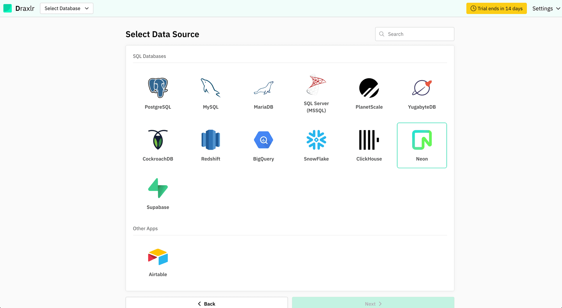Screen dimensions: 562x308
Task: Open the Select Database dropdown
Action: coord(66,8)
